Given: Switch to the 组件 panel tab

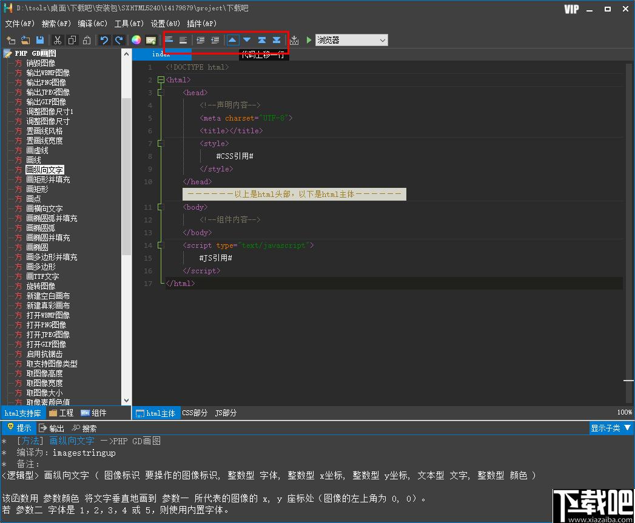Looking at the screenshot, I should 94,413.
